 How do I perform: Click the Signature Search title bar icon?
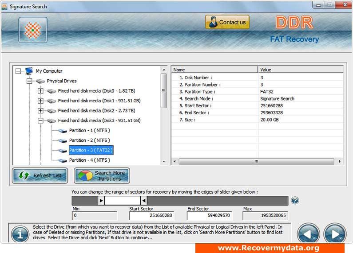pyautogui.click(x=5, y=7)
